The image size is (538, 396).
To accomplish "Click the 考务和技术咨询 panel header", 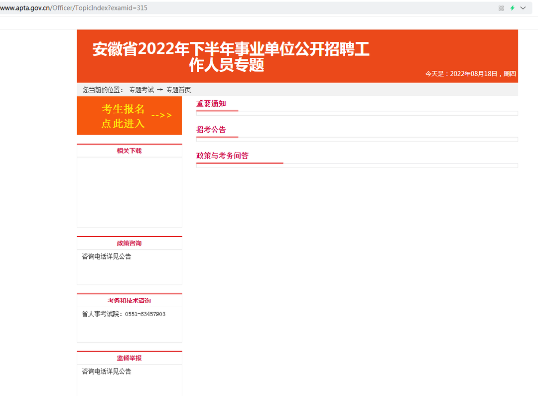I will click(x=129, y=300).
